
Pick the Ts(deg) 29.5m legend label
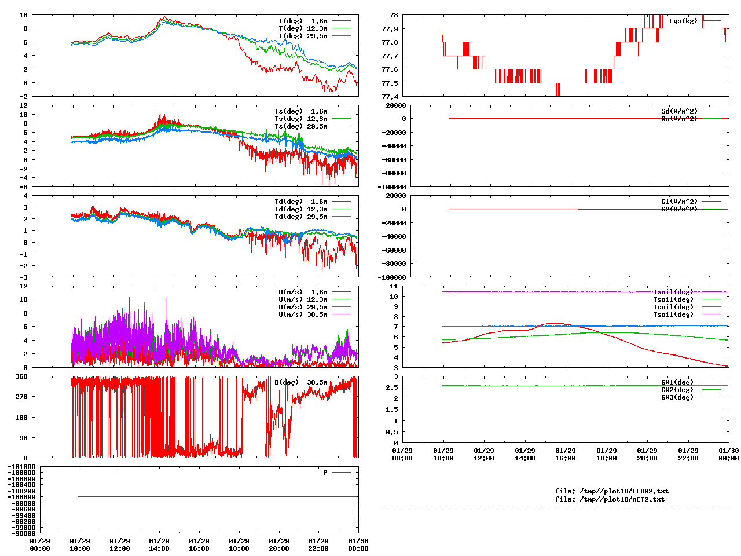point(301,126)
